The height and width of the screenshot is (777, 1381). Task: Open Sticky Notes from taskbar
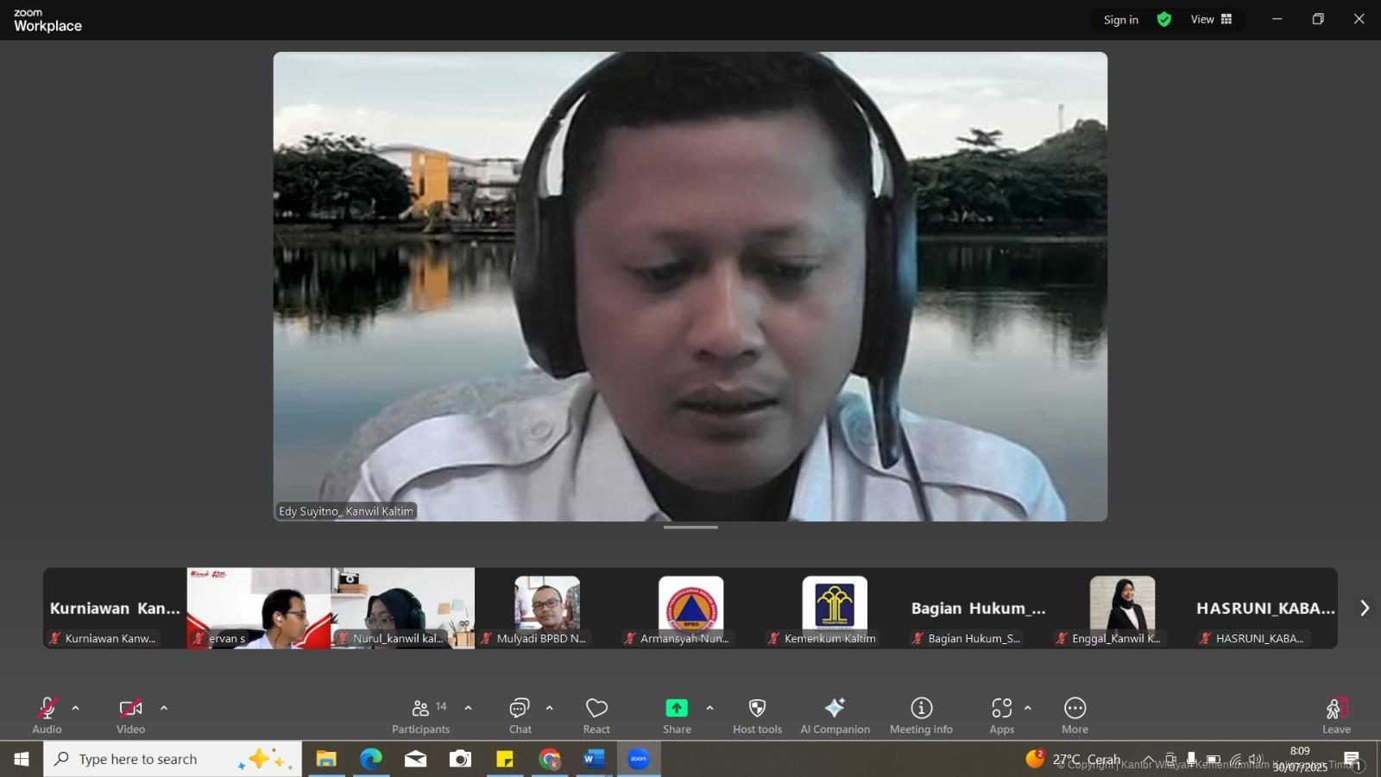505,759
